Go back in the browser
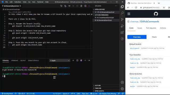The height and width of the screenshot is (95, 170). click(x=128, y=8)
